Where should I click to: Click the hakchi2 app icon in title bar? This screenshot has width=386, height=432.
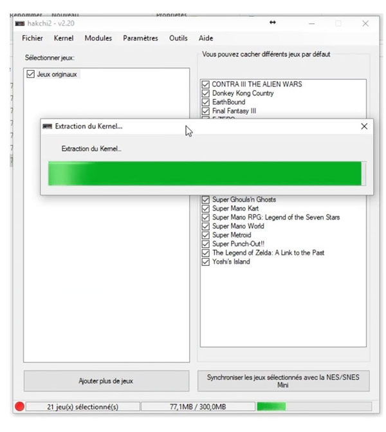(19, 23)
